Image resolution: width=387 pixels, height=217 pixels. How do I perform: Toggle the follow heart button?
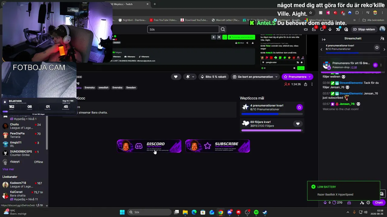[176, 77]
